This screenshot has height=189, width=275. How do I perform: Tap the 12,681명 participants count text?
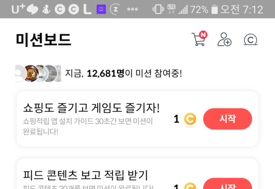click(106, 73)
